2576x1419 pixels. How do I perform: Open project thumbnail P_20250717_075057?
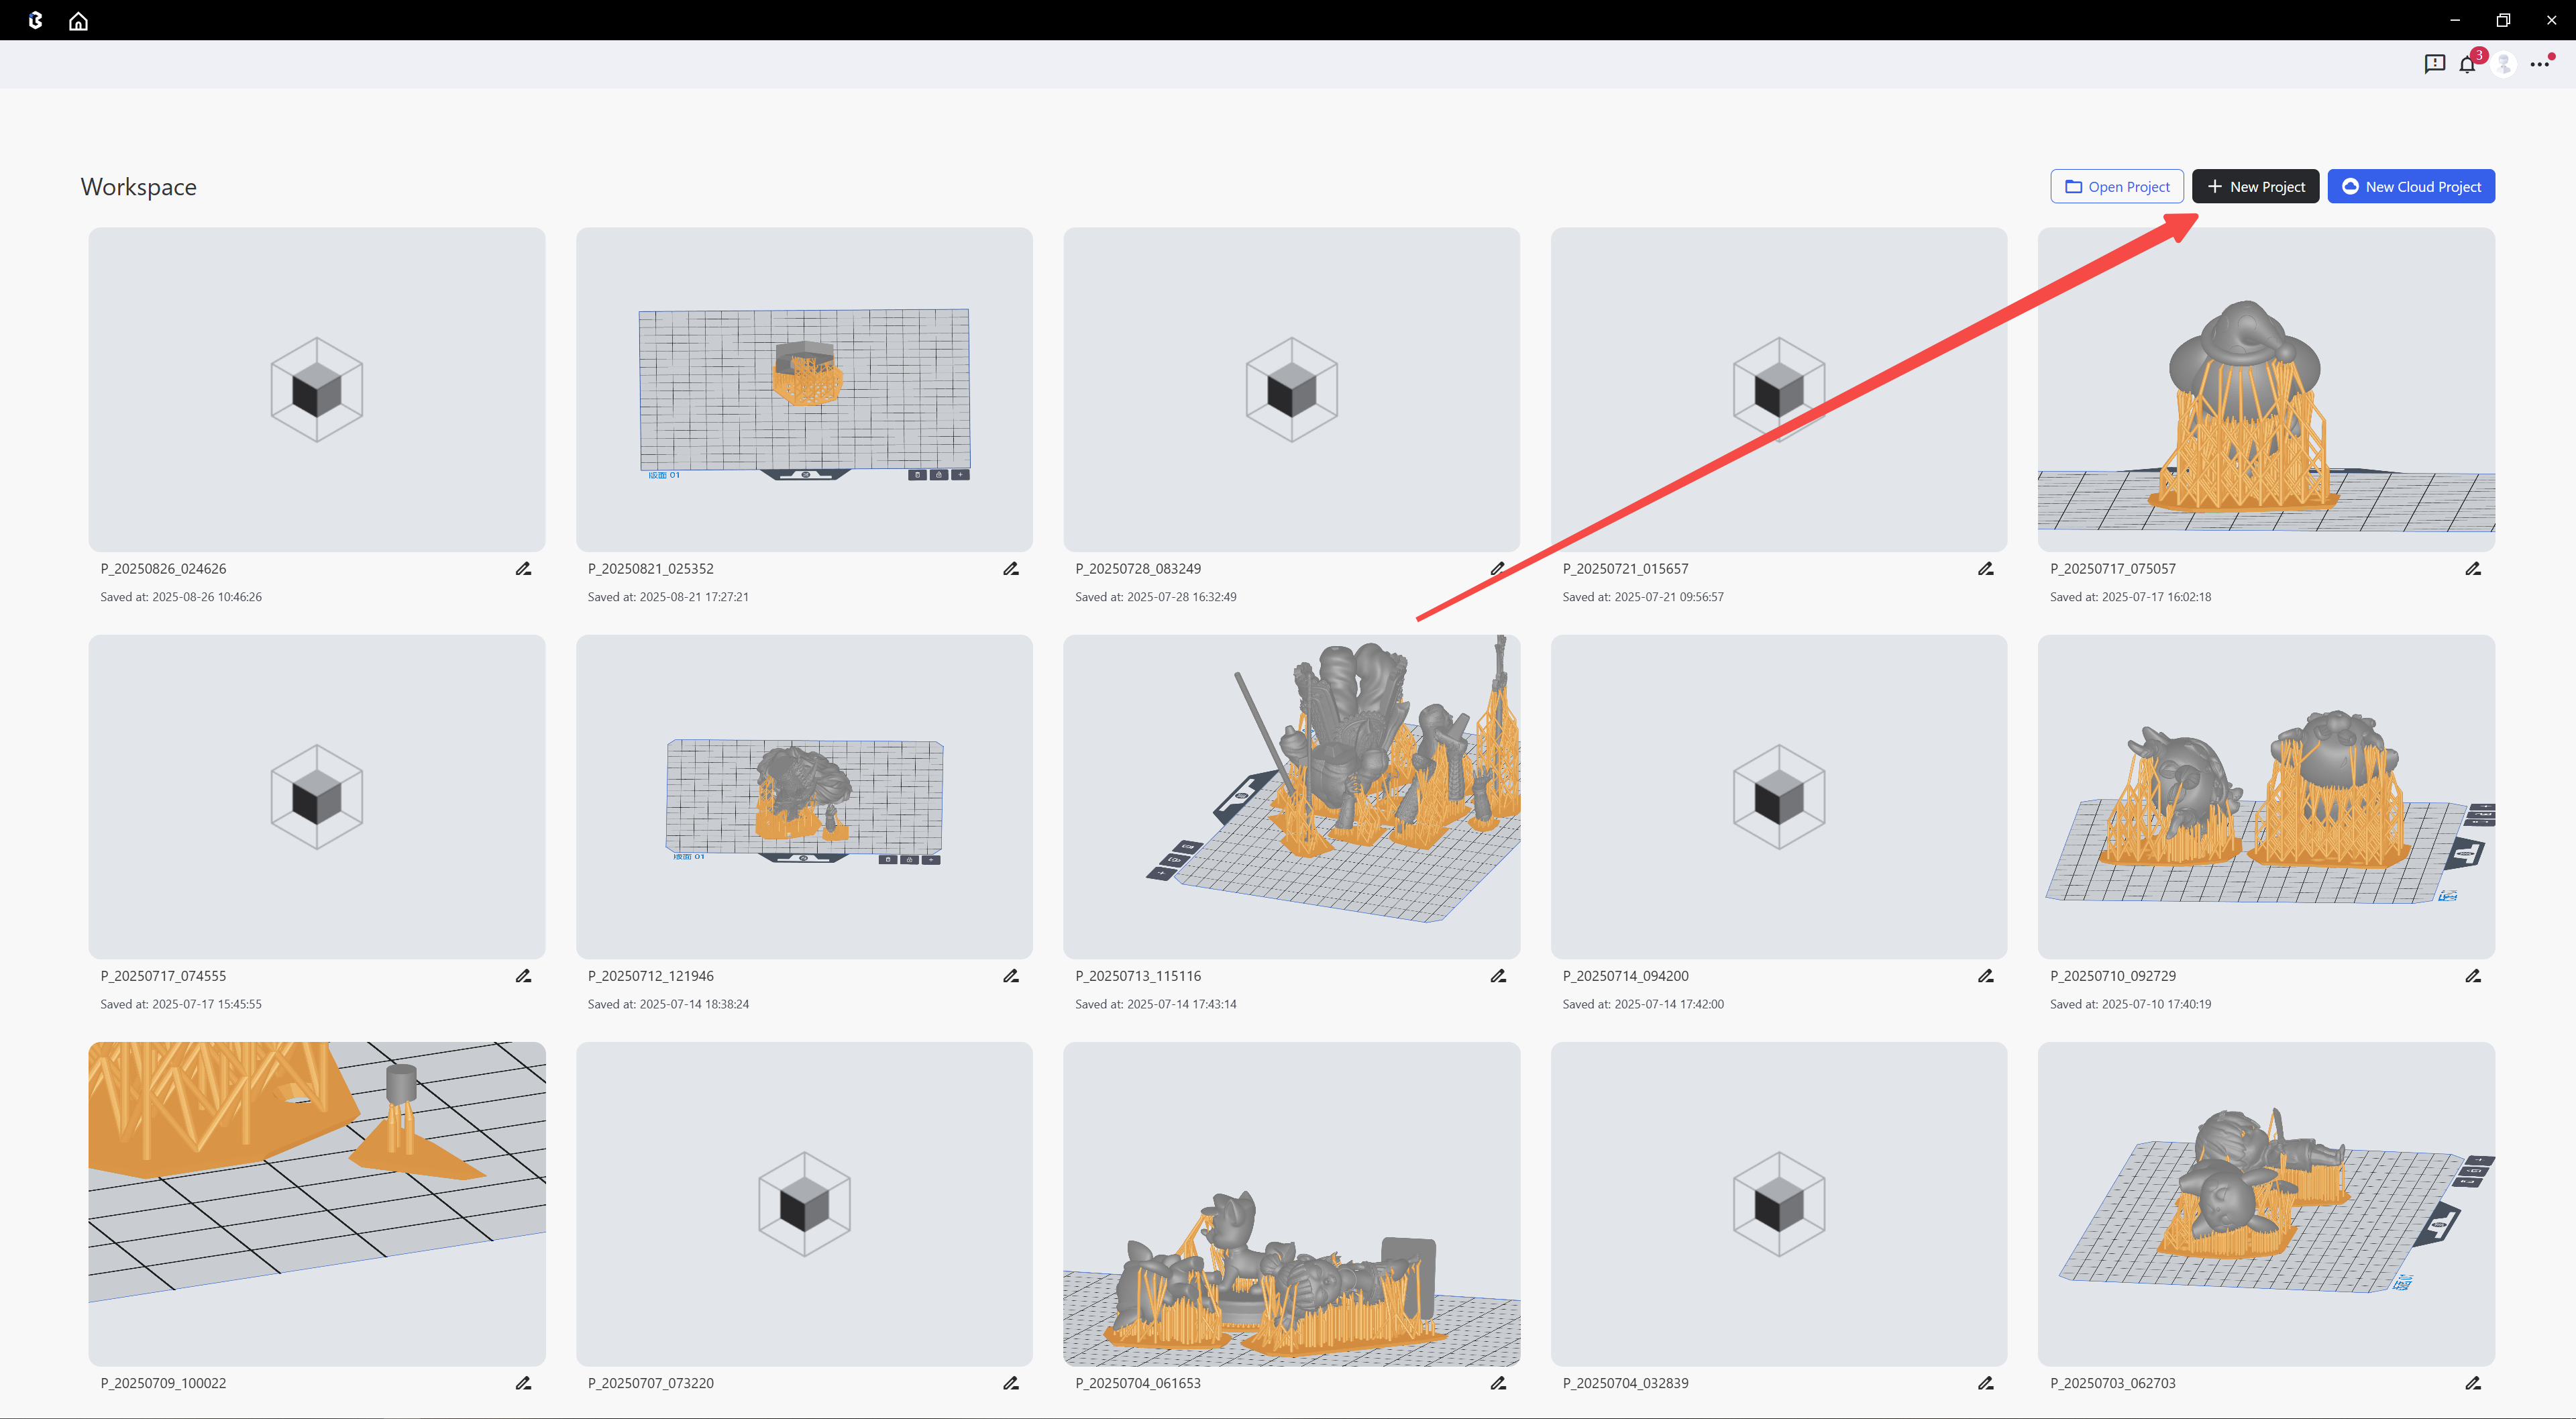tap(2265, 390)
